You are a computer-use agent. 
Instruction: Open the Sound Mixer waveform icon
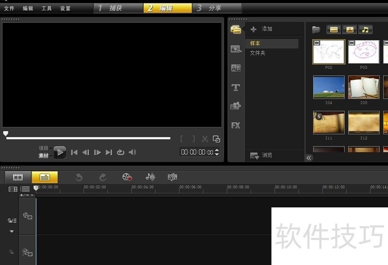coord(151,177)
